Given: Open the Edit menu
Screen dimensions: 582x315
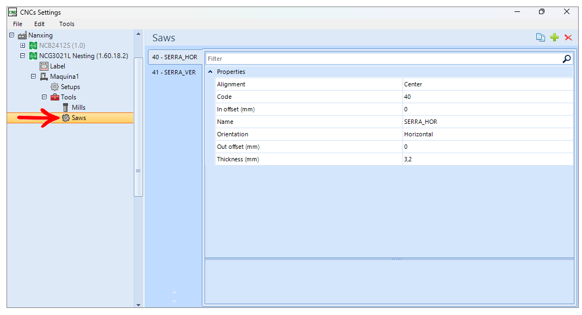Looking at the screenshot, I should pos(39,24).
